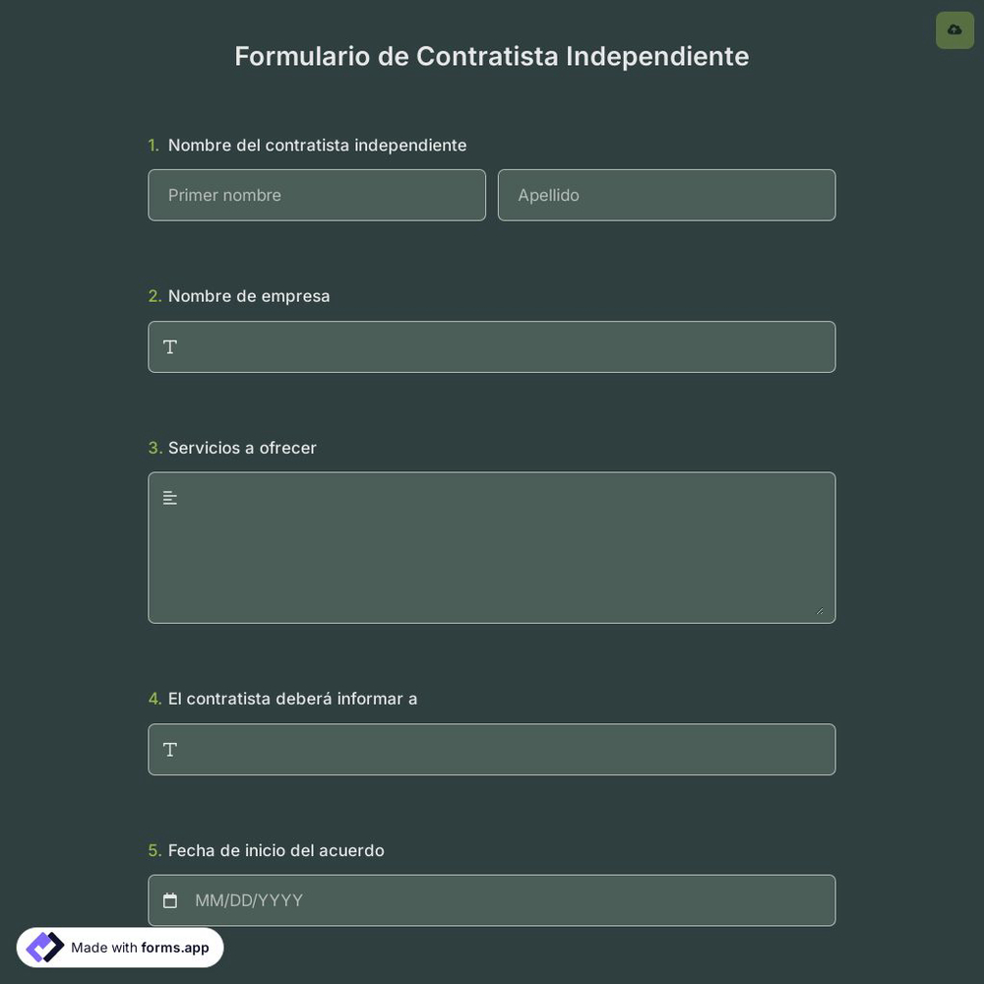
Task: Select the cloud save button's icon glyph
Action: 952,28
